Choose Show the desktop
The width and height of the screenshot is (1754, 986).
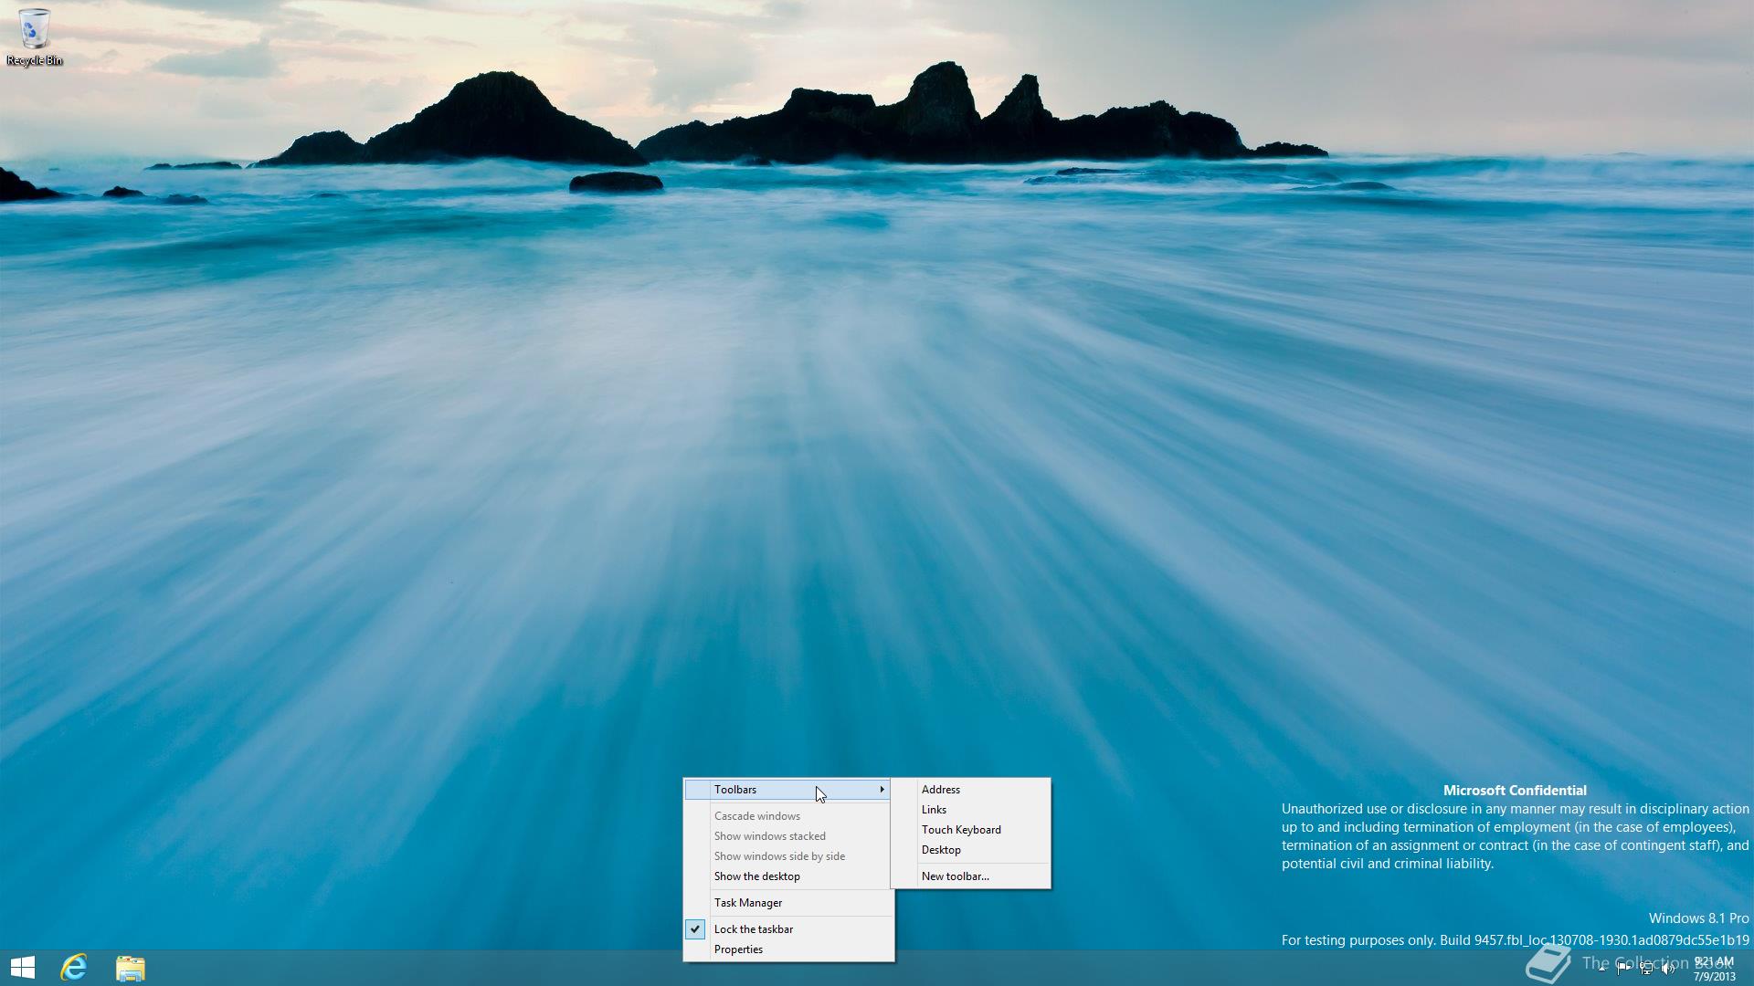tap(787, 876)
